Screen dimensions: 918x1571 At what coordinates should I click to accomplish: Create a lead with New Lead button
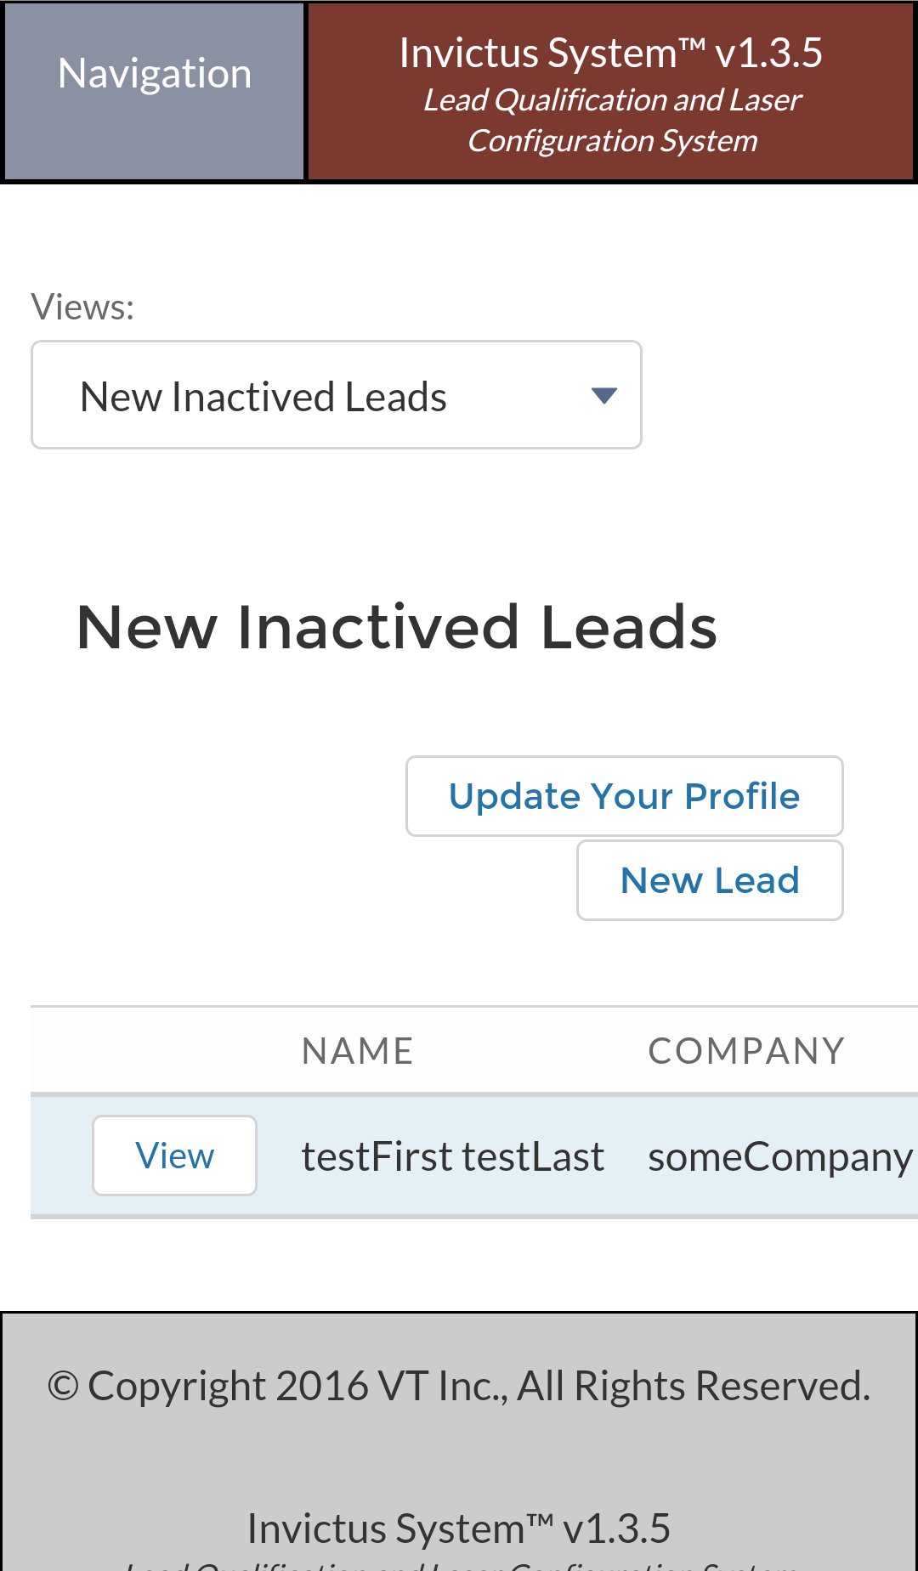pyautogui.click(x=710, y=880)
